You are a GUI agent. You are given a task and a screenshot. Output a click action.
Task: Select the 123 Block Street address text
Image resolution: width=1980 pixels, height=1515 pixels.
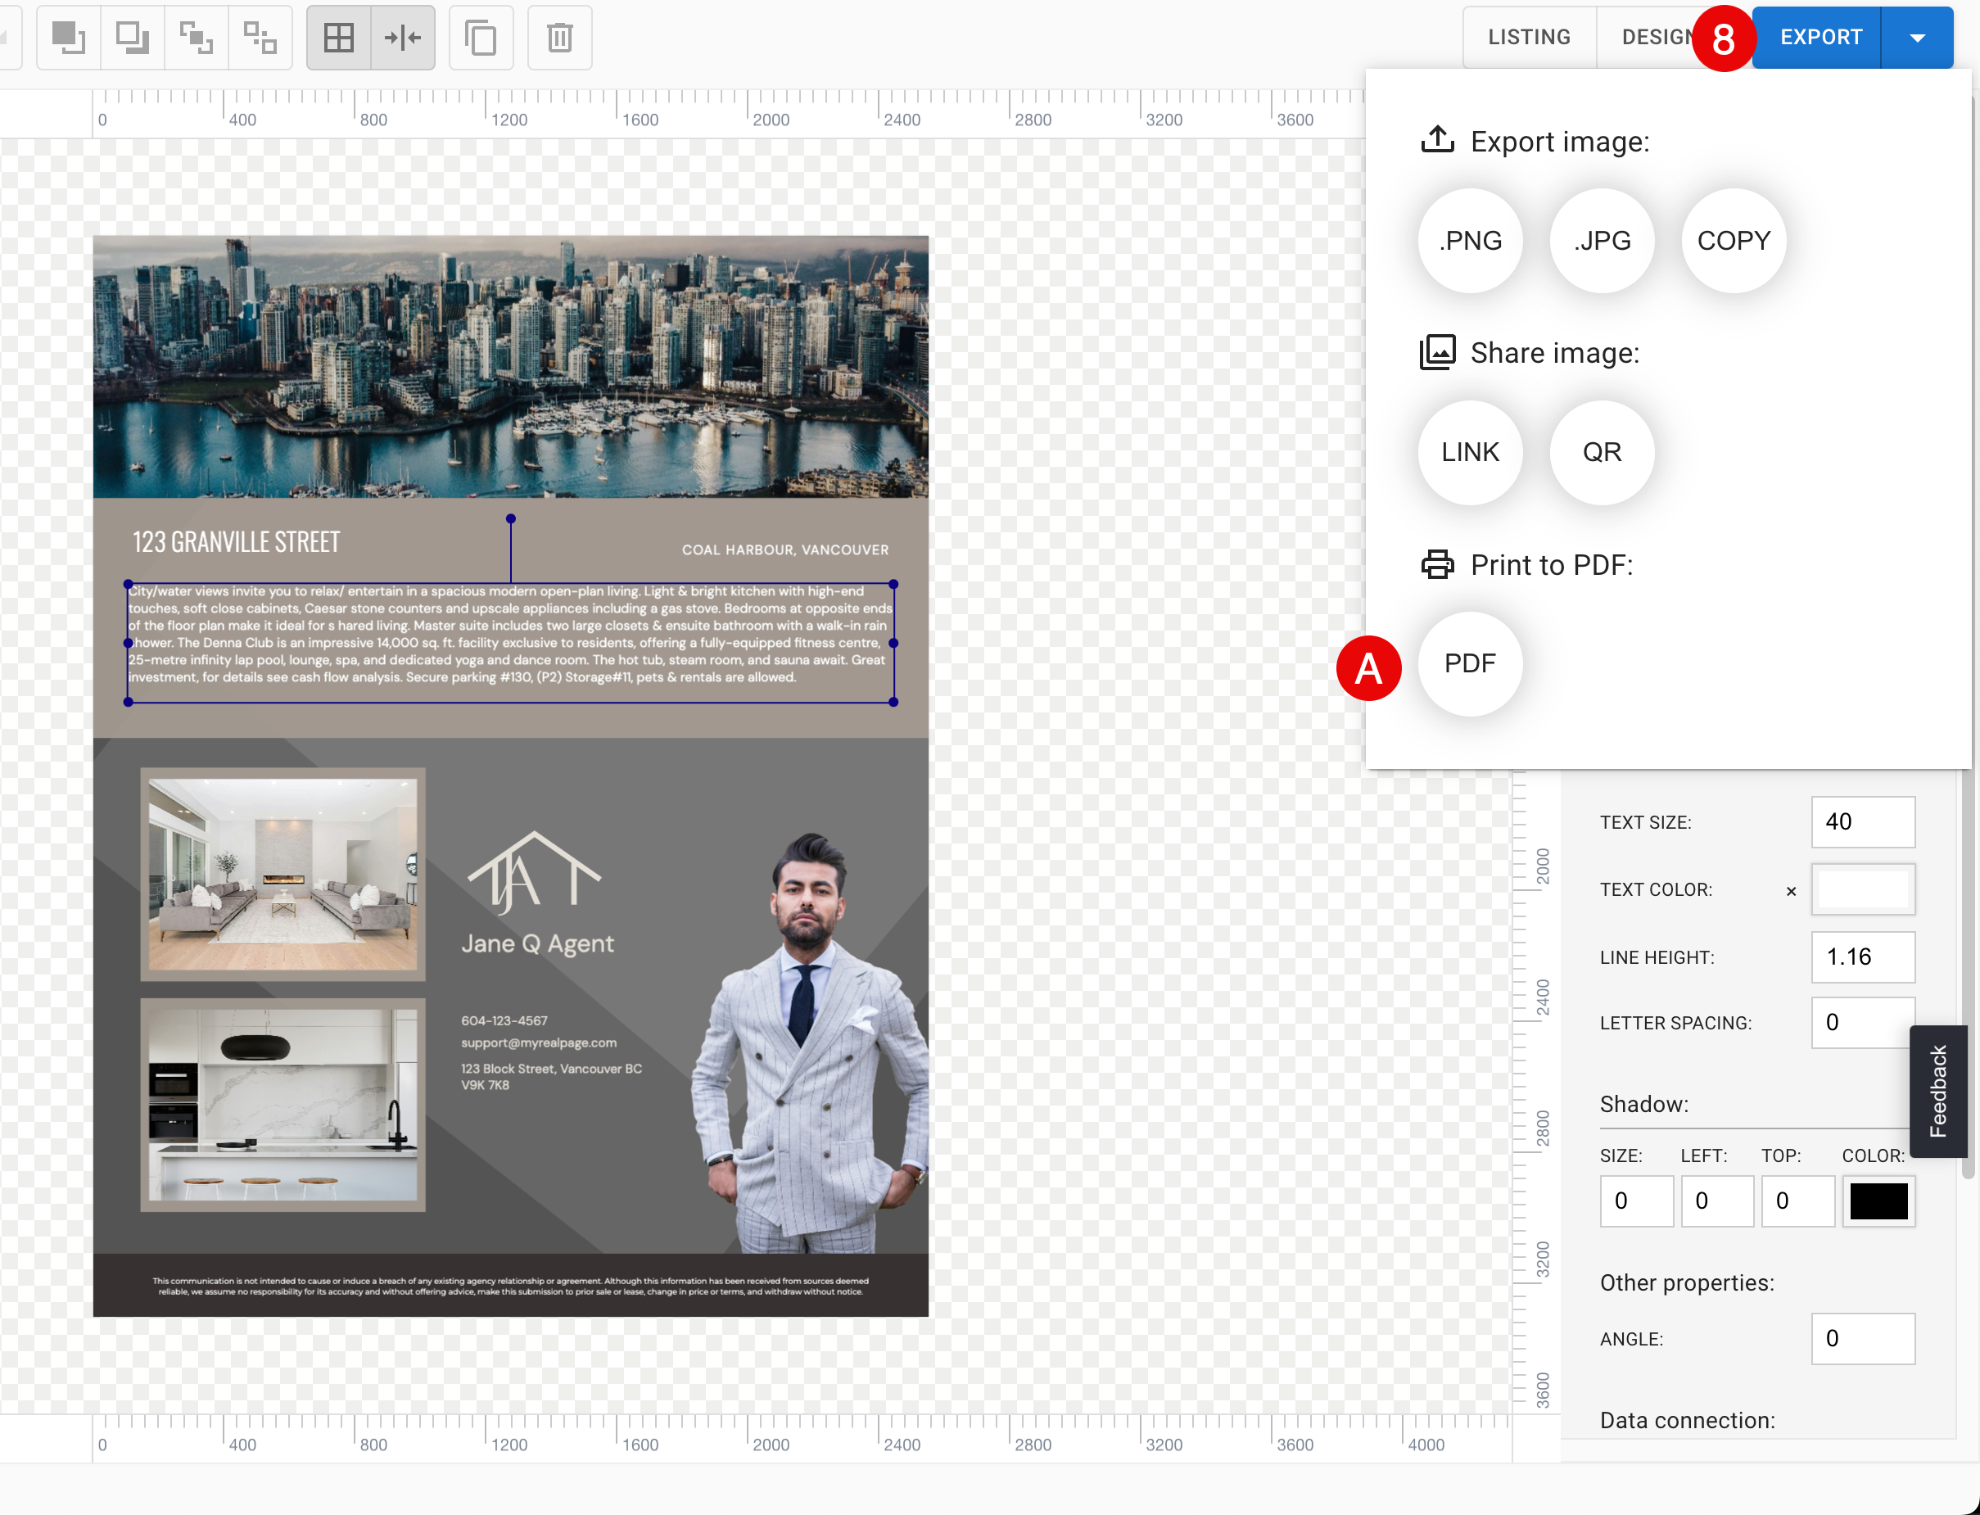tap(552, 1077)
